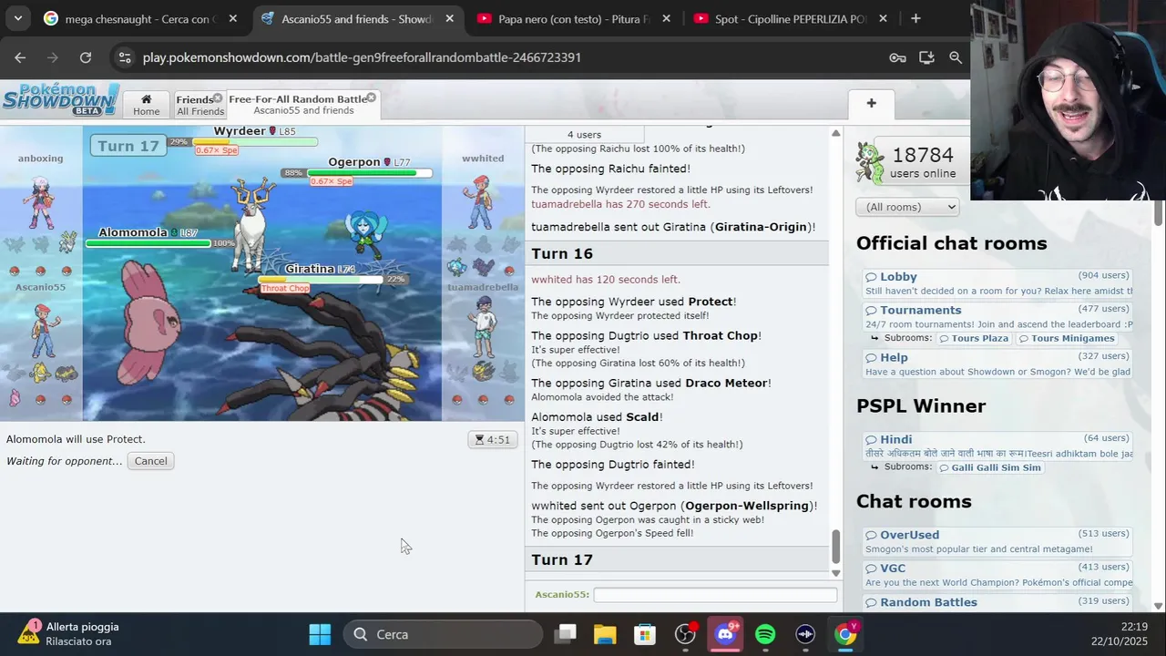Click the Giratina sprite on the battlefield
Image resolution: width=1166 pixels, height=656 pixels.
tap(323, 355)
